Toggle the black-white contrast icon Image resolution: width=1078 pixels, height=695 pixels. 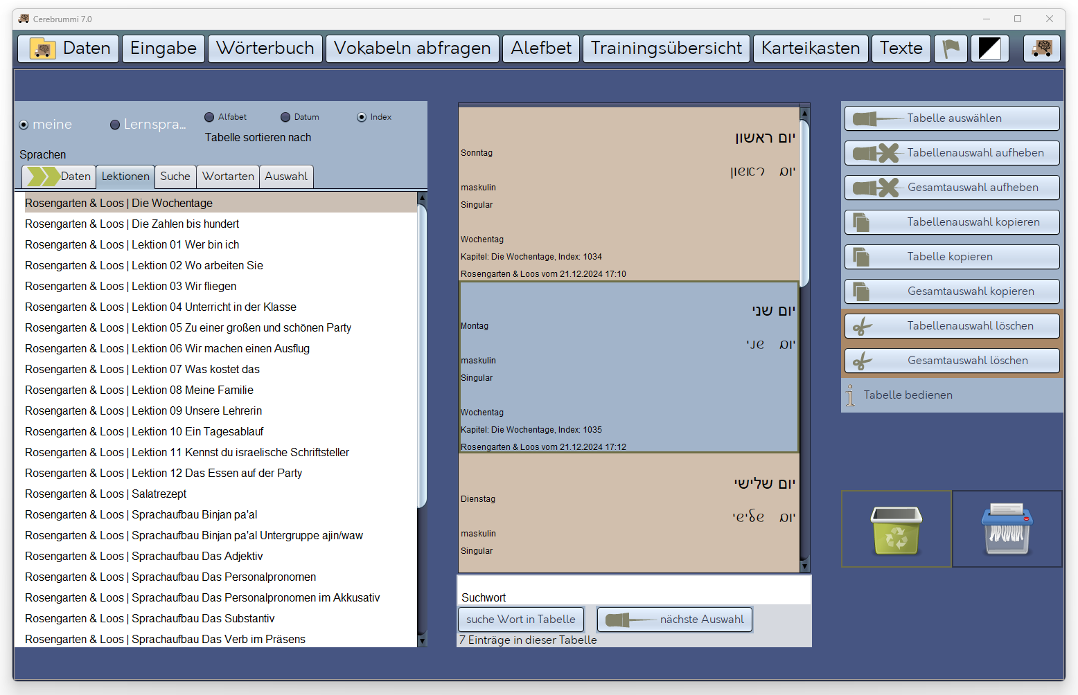989,48
